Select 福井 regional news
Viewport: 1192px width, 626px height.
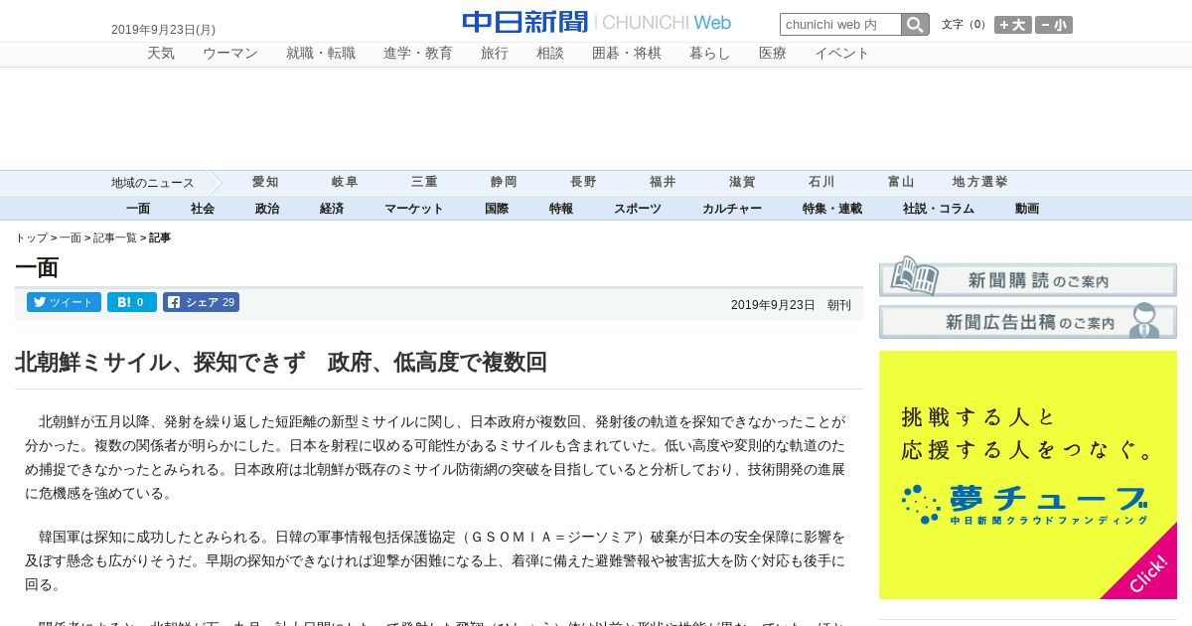click(x=663, y=182)
